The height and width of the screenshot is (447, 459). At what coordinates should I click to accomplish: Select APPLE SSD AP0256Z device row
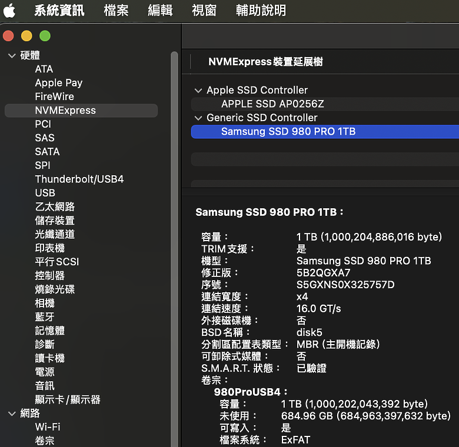(325, 104)
